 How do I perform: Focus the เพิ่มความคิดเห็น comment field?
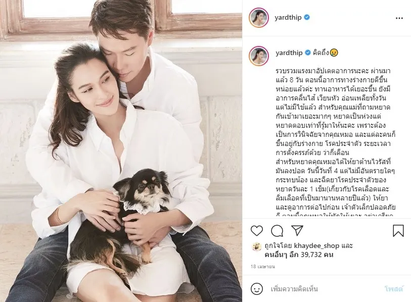pos(325,289)
